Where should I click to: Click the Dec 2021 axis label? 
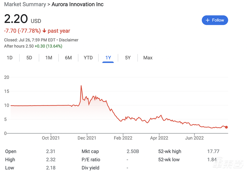tap(87, 138)
